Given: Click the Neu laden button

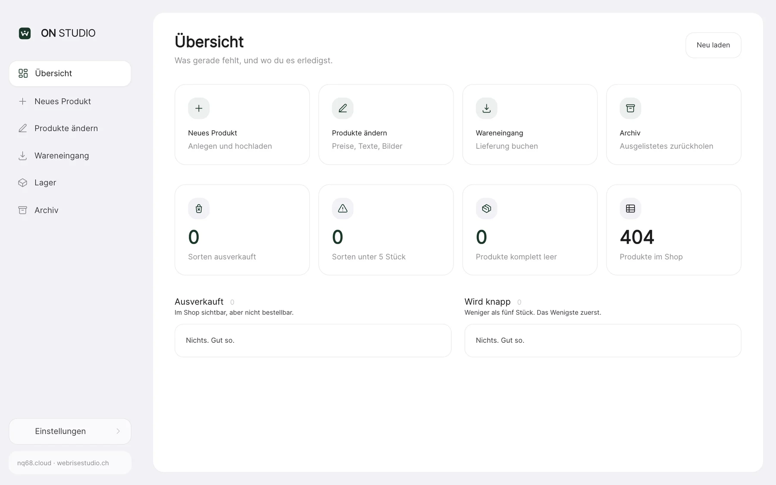Looking at the screenshot, I should [x=713, y=45].
